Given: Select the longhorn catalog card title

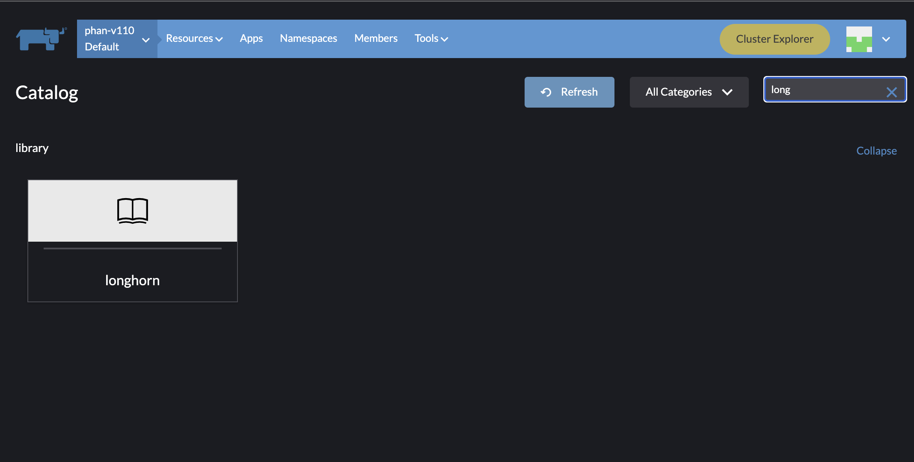Looking at the screenshot, I should coord(132,281).
